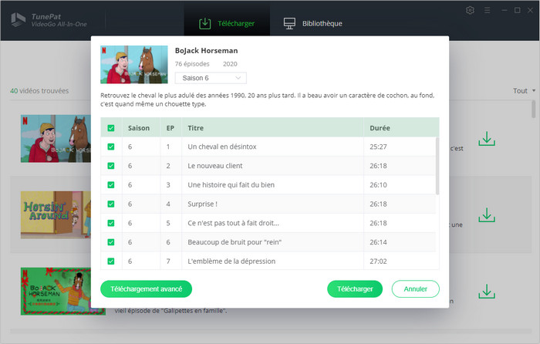Click the TunePat VideoGo logo
The height and width of the screenshot is (344, 540).
click(49, 20)
